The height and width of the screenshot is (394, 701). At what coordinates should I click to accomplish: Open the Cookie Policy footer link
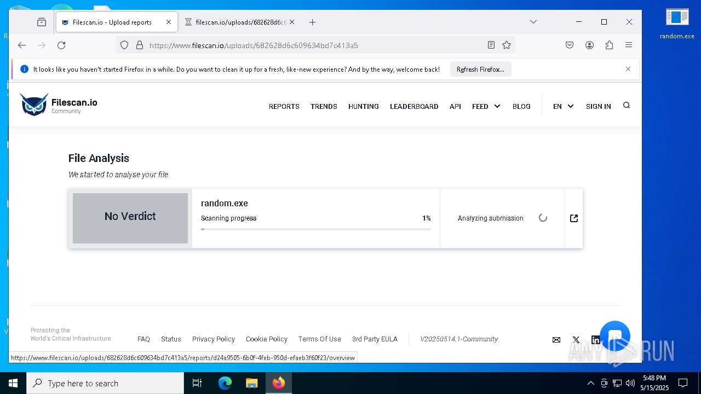click(x=267, y=339)
